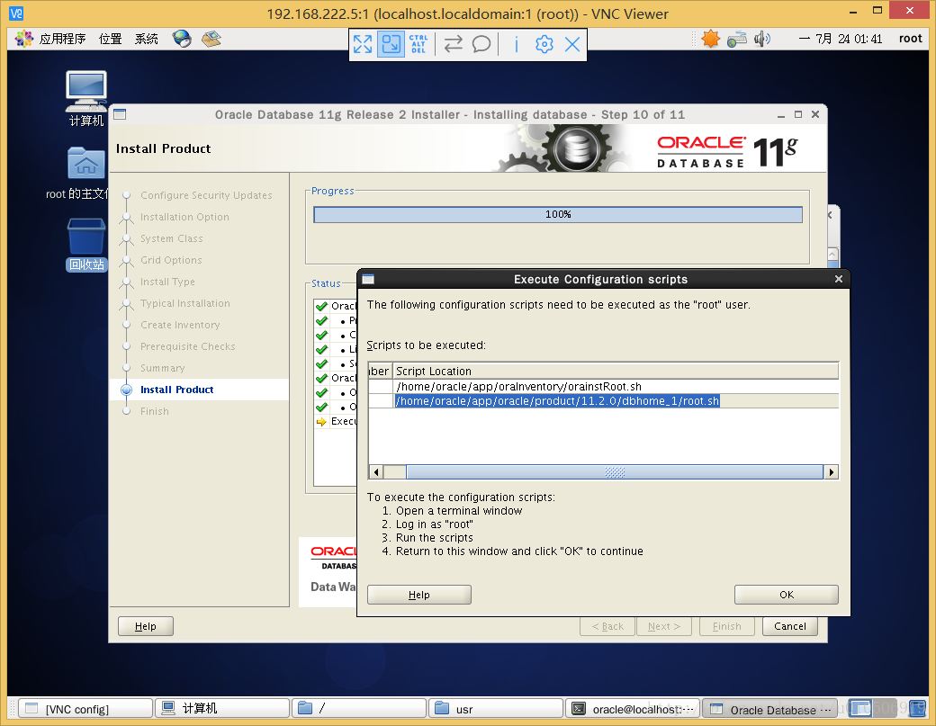Click Script Location column header

pyautogui.click(x=615, y=371)
